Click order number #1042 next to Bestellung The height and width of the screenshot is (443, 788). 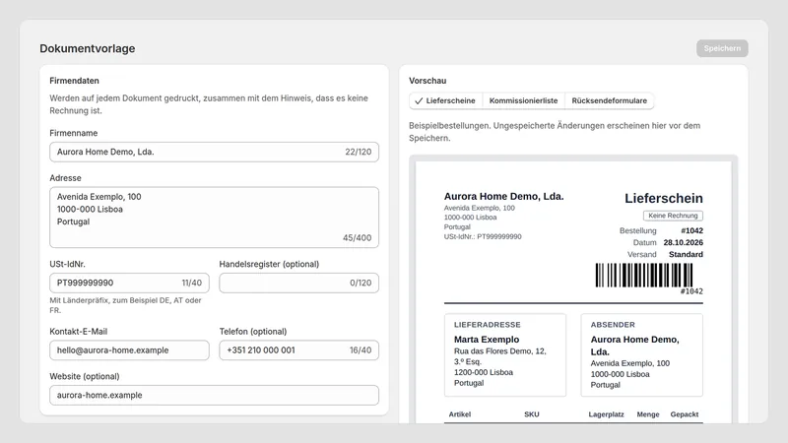tap(692, 230)
